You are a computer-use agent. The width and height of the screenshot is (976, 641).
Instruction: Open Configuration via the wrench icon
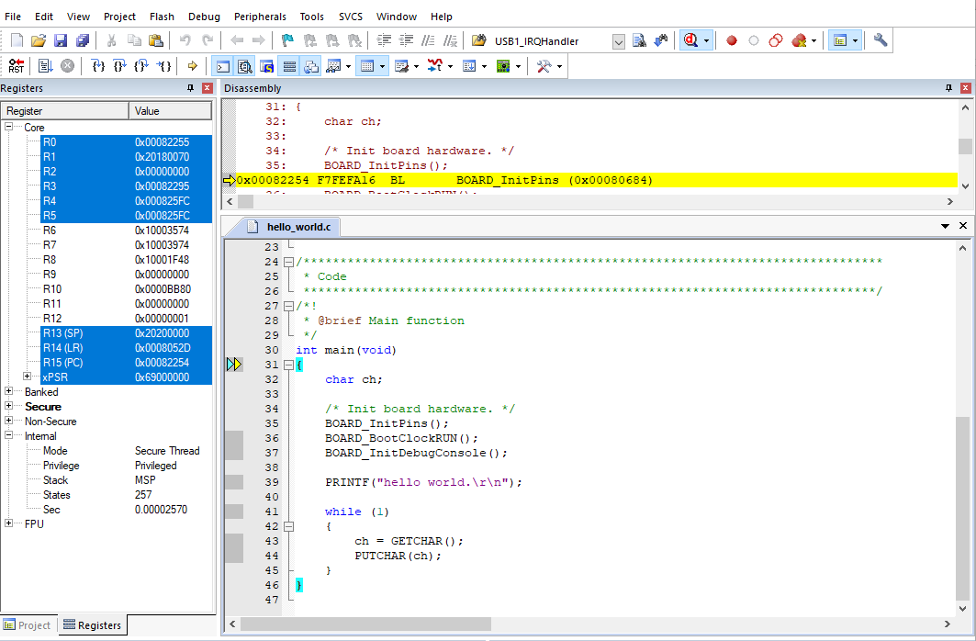(881, 40)
